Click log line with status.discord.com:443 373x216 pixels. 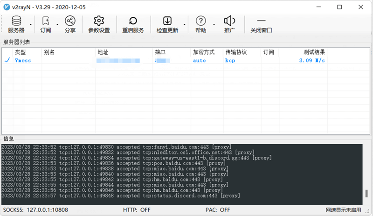[121, 196]
